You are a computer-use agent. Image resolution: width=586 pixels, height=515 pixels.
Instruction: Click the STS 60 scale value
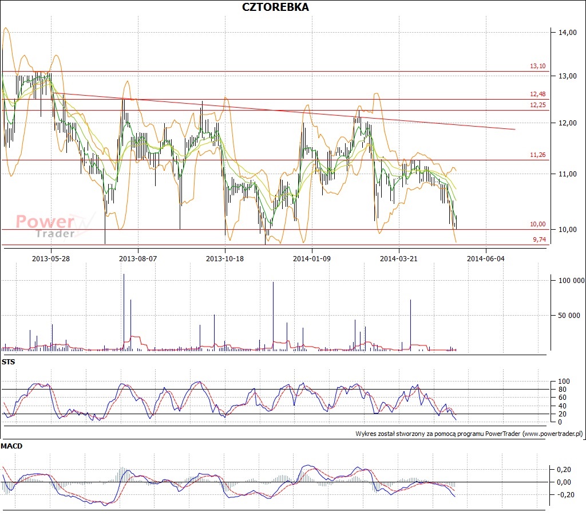click(x=562, y=398)
